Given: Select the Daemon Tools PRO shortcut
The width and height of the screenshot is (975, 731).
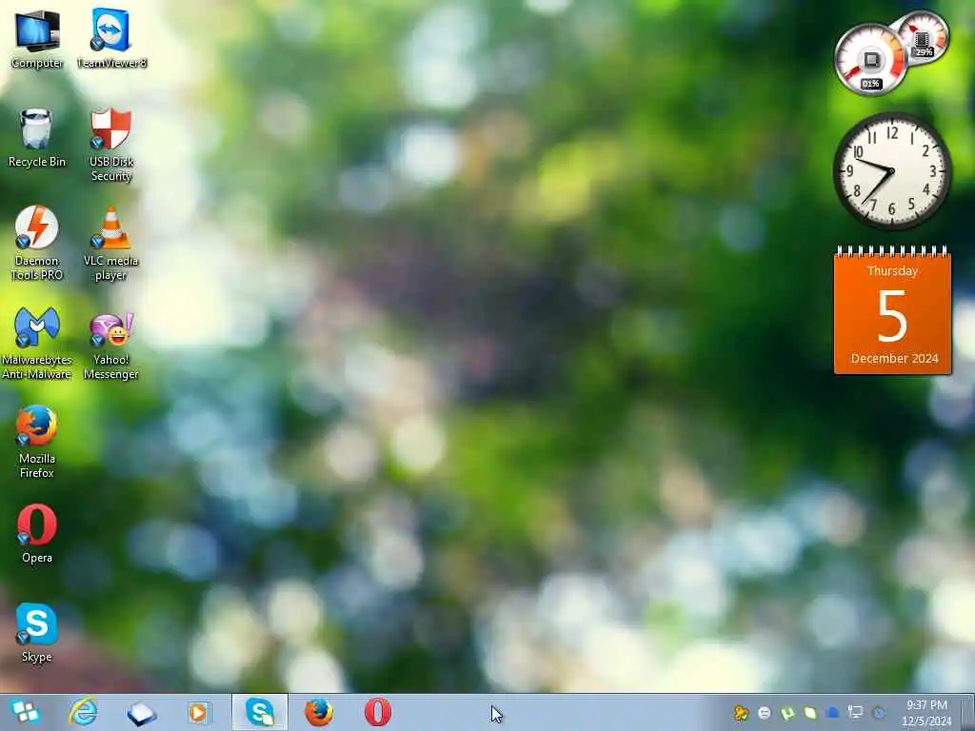Looking at the screenshot, I should point(37,244).
